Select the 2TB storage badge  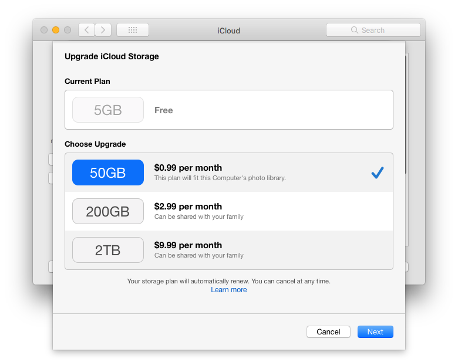[108, 250]
